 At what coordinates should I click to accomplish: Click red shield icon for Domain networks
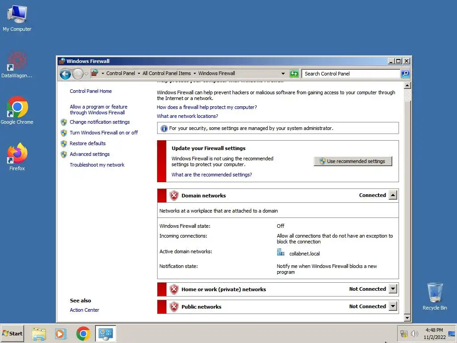[174, 196]
